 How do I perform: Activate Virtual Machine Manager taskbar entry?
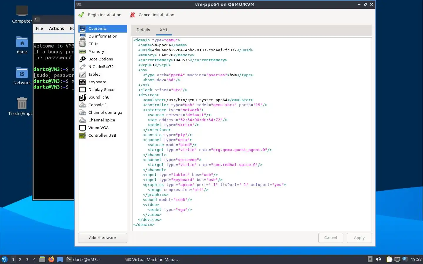pyautogui.click(x=153, y=259)
